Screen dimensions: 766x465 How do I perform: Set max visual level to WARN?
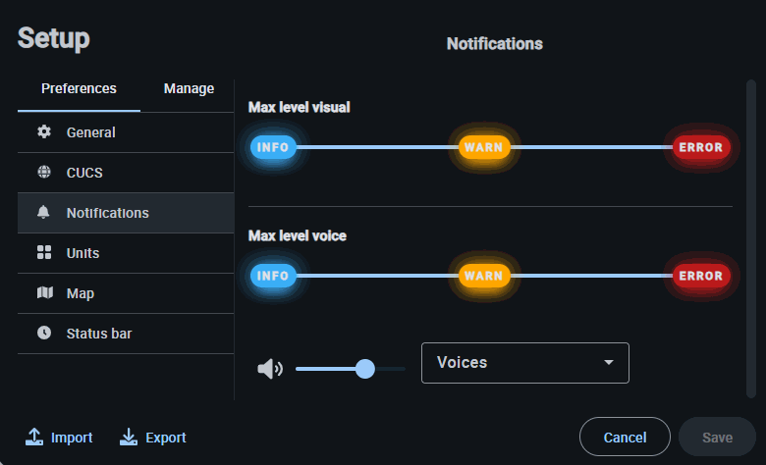coord(483,148)
